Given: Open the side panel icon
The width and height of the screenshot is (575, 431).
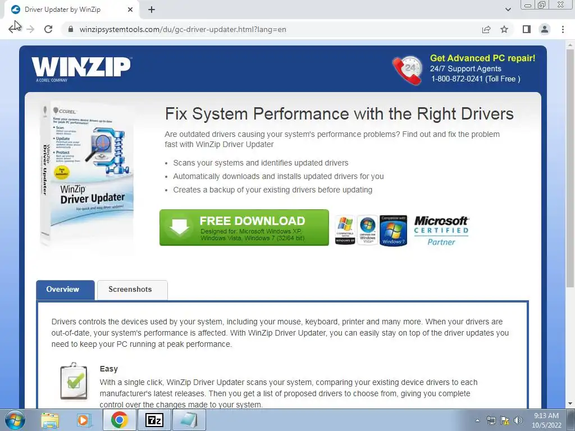Looking at the screenshot, I should pyautogui.click(x=527, y=29).
